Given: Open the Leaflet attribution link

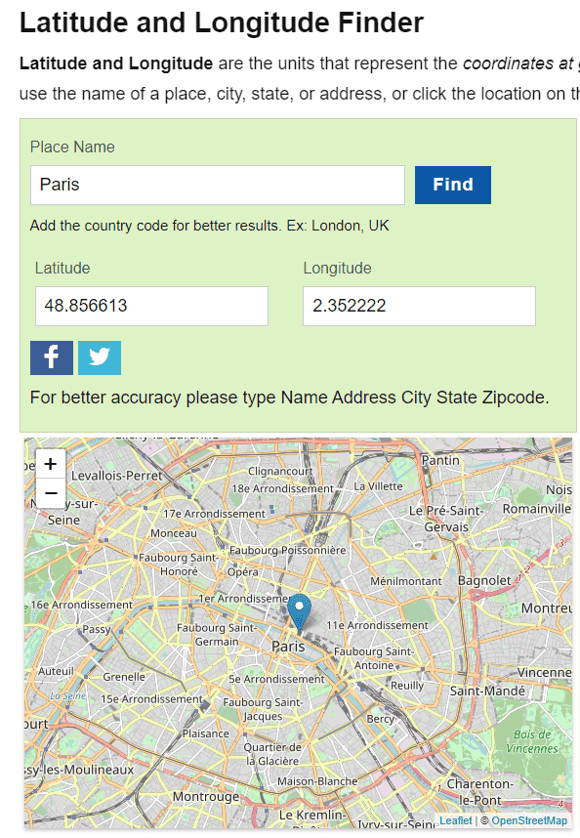Looking at the screenshot, I should pos(455,820).
